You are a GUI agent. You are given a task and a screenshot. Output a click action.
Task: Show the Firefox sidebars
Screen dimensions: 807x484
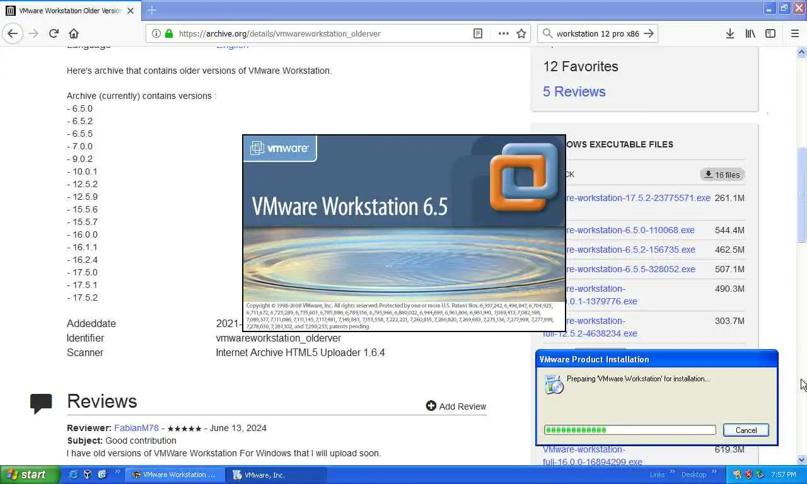click(x=770, y=33)
